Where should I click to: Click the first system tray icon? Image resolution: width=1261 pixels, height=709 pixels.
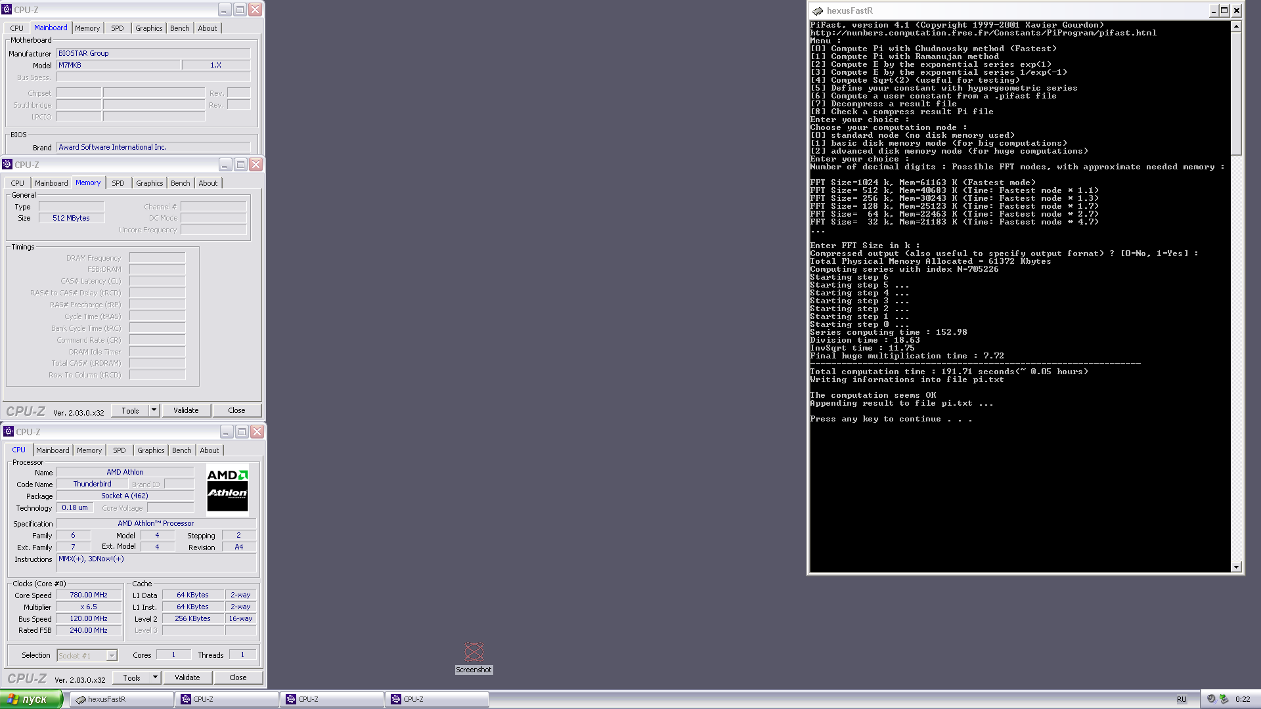coord(1211,699)
